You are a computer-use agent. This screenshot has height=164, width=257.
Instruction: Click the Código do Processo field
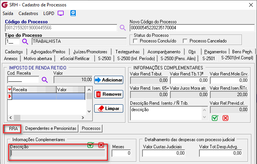tap(61, 28)
